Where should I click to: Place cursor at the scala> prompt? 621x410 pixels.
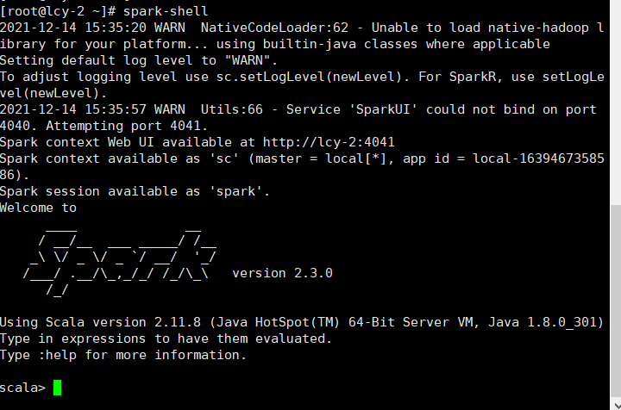click(58, 388)
